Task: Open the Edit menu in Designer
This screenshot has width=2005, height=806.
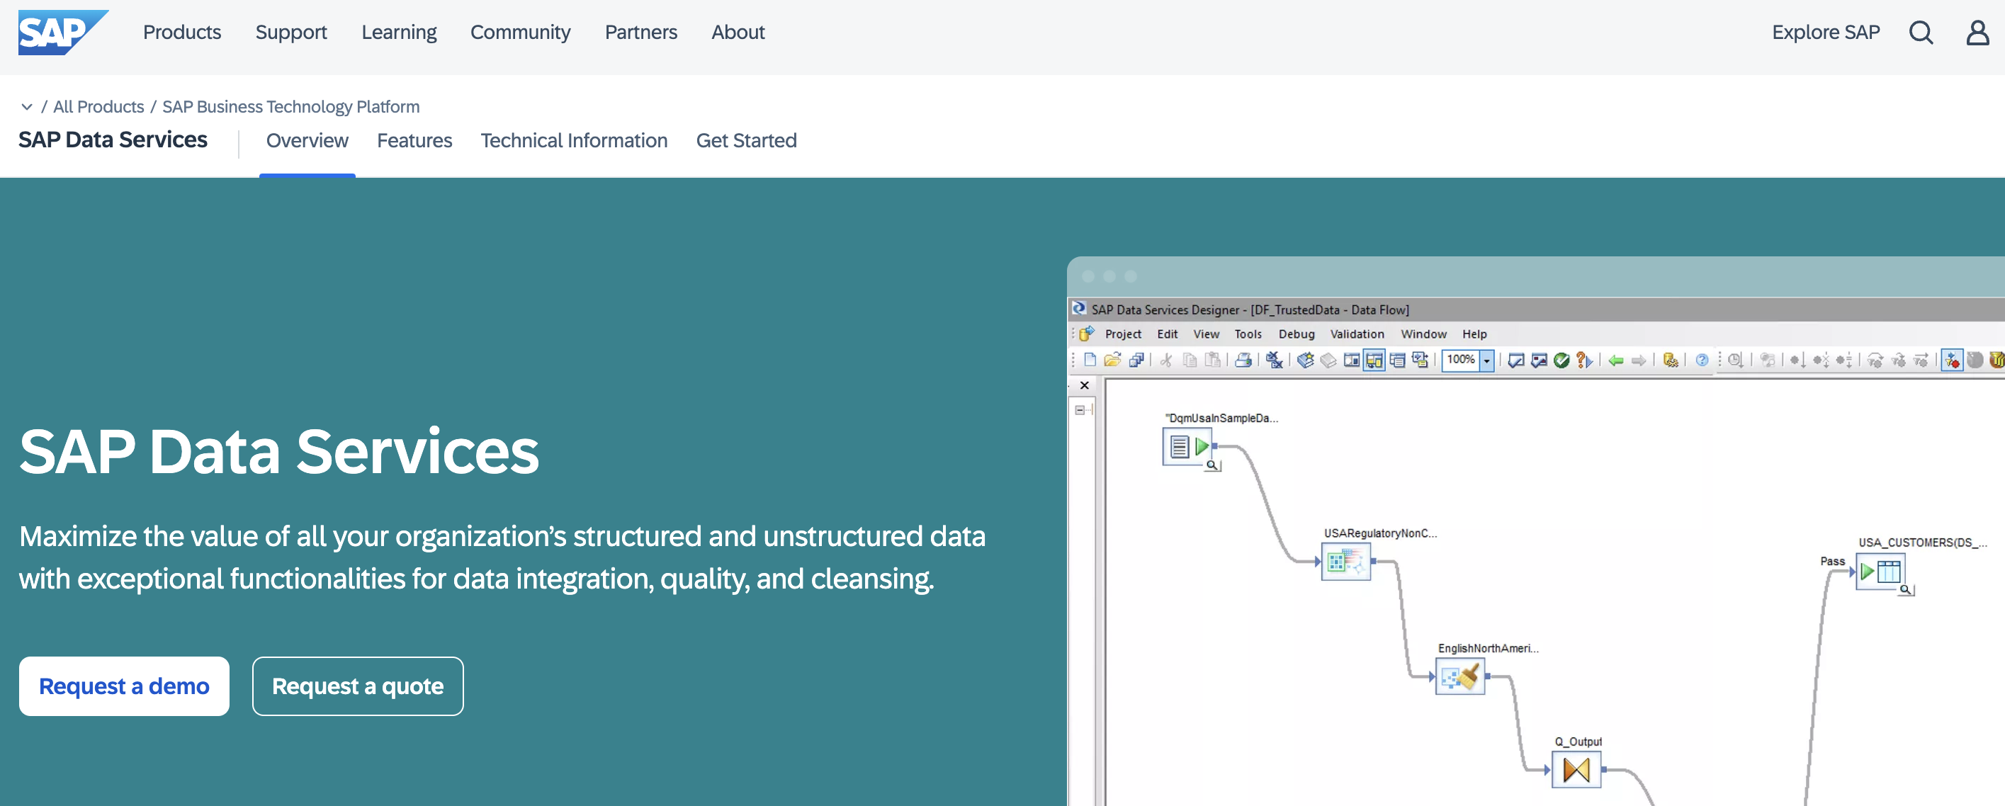Action: [x=1168, y=334]
